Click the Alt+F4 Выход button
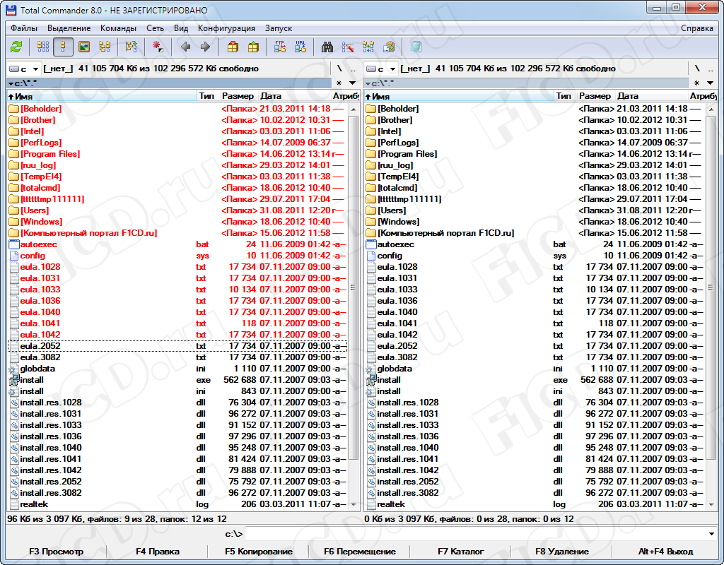This screenshot has height=565, width=724. (665, 552)
